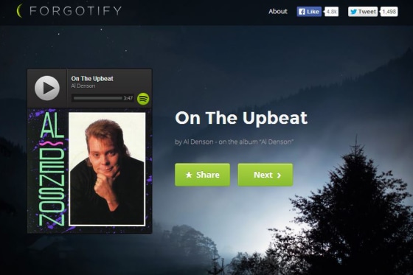Open the green Spotify logo icon
The height and width of the screenshot is (275, 413).
click(x=143, y=99)
